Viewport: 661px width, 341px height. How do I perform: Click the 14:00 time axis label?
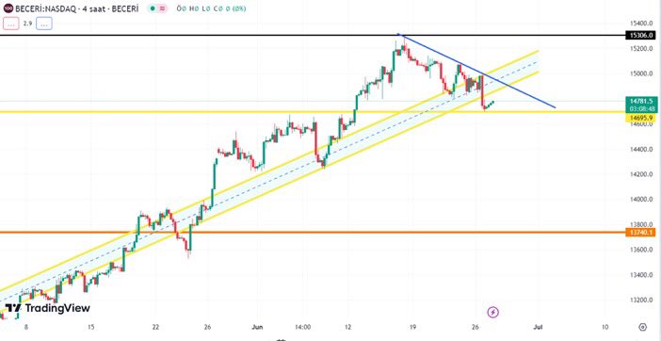pyautogui.click(x=302, y=327)
